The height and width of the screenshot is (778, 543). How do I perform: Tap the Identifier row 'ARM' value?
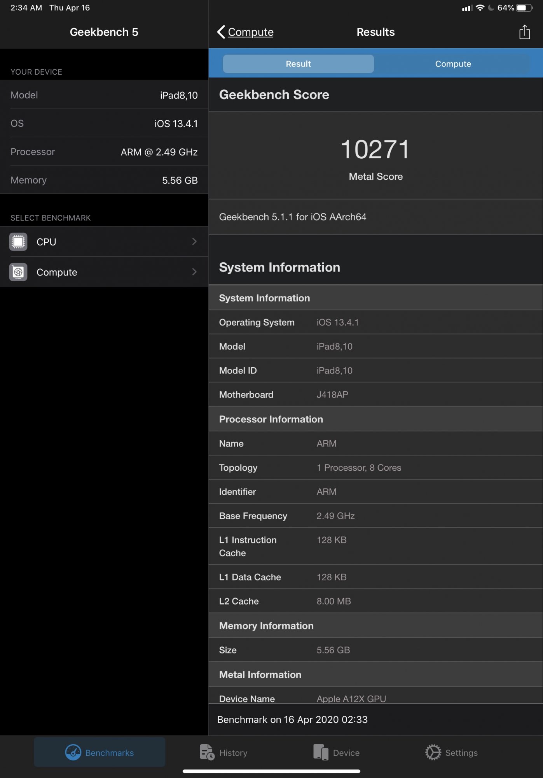[x=326, y=492]
